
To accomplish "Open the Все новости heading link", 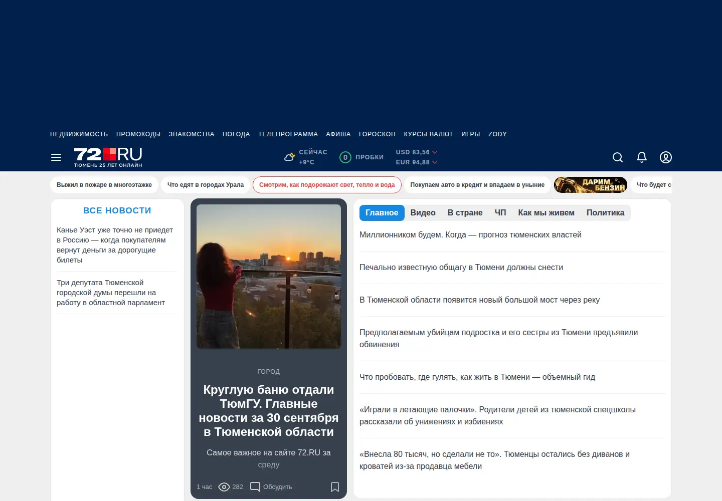I will pos(117,211).
